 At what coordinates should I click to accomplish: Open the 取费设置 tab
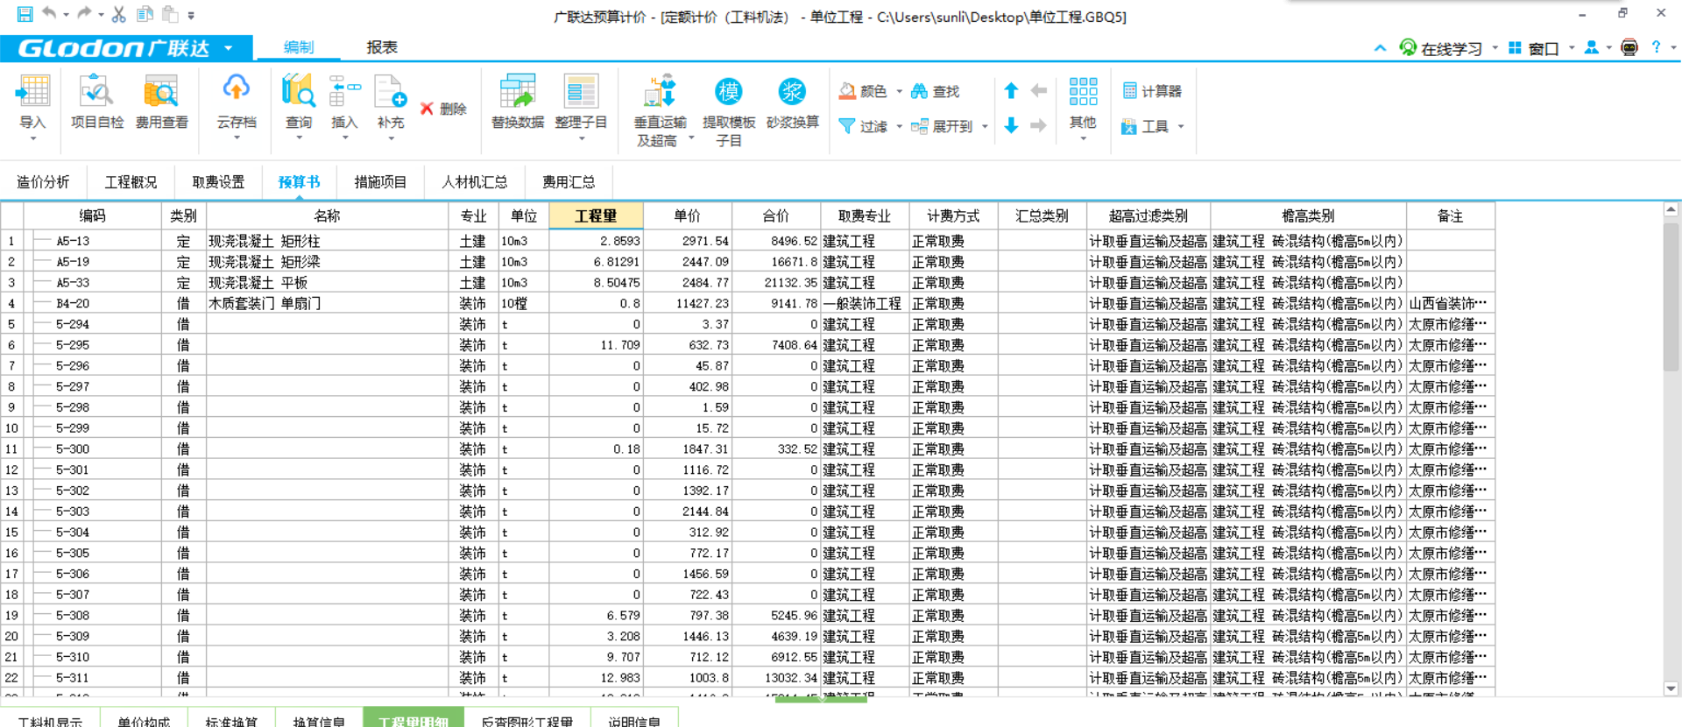coord(218,182)
